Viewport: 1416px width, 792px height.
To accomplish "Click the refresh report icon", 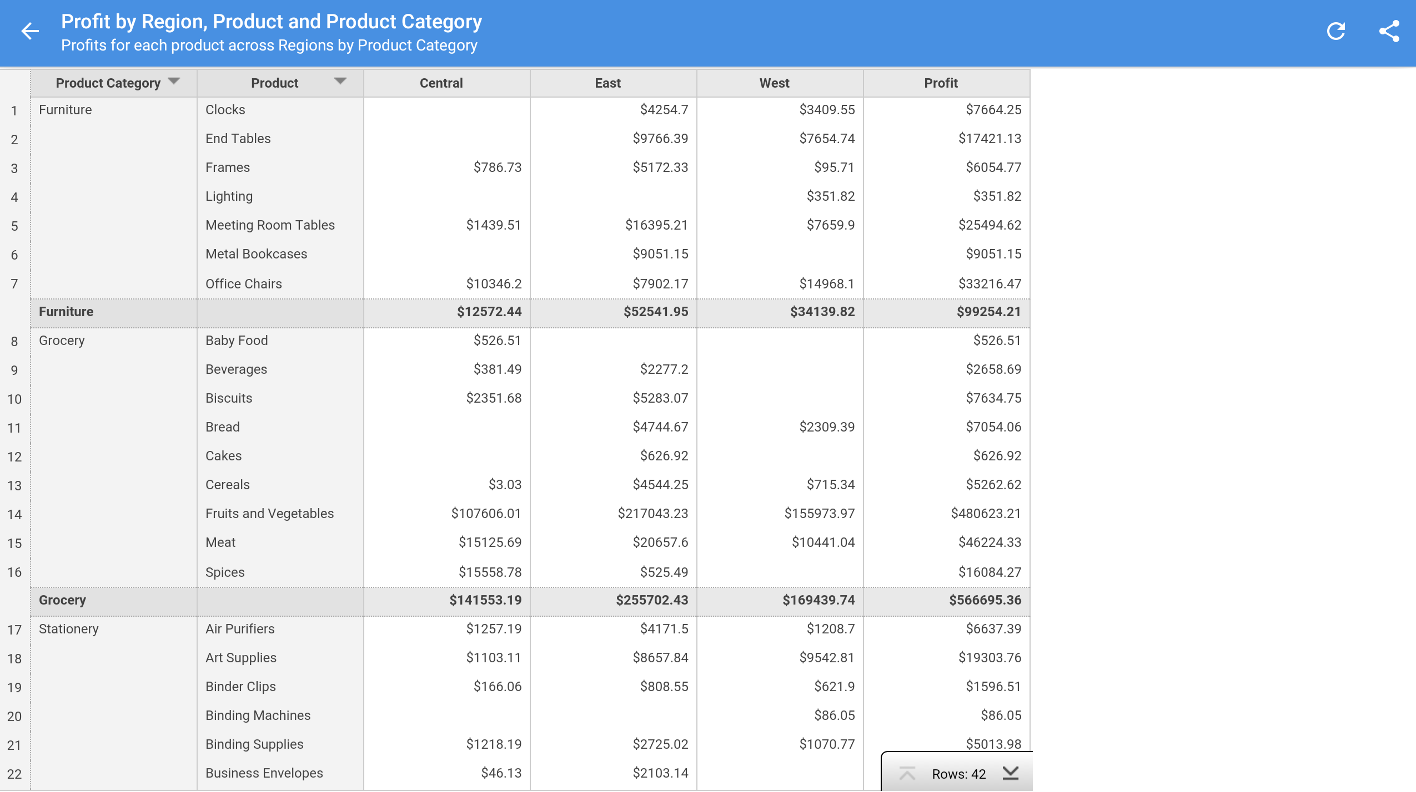I will pyautogui.click(x=1335, y=31).
